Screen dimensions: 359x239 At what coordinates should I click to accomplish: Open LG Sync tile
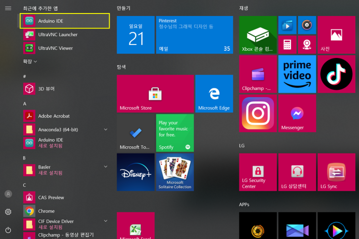[x=336, y=172]
